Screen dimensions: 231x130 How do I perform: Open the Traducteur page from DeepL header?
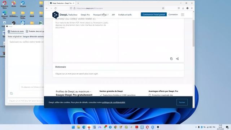coord(73,15)
